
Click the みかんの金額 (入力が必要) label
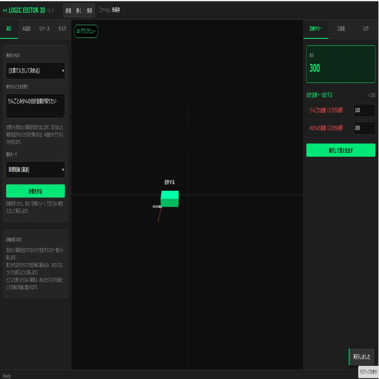click(326, 128)
